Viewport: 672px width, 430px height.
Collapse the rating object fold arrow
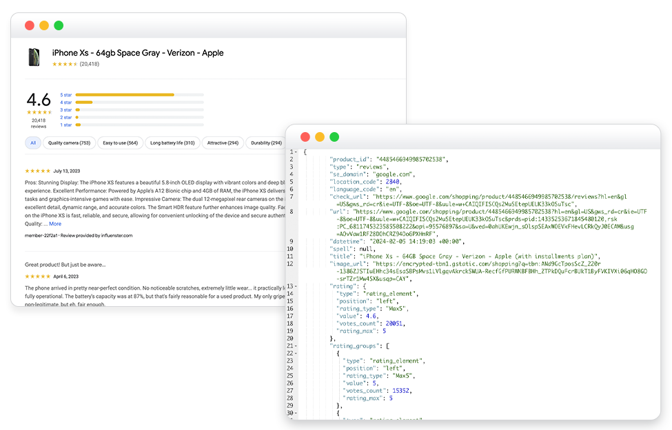pyautogui.click(x=296, y=286)
